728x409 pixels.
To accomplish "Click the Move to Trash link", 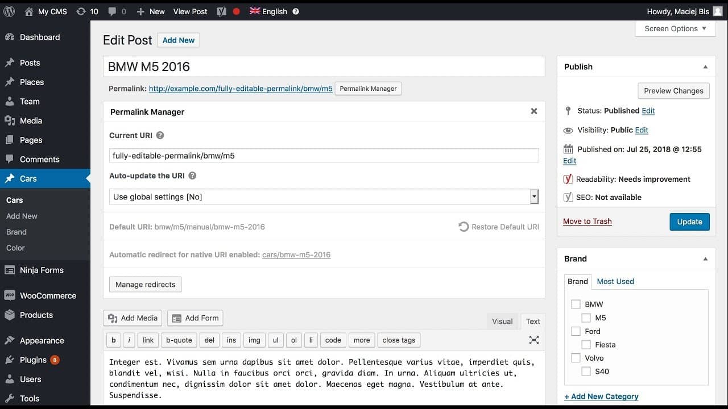I will click(x=587, y=222).
